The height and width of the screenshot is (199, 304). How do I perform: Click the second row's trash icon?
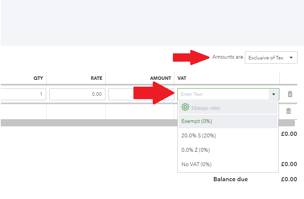tap(288, 111)
